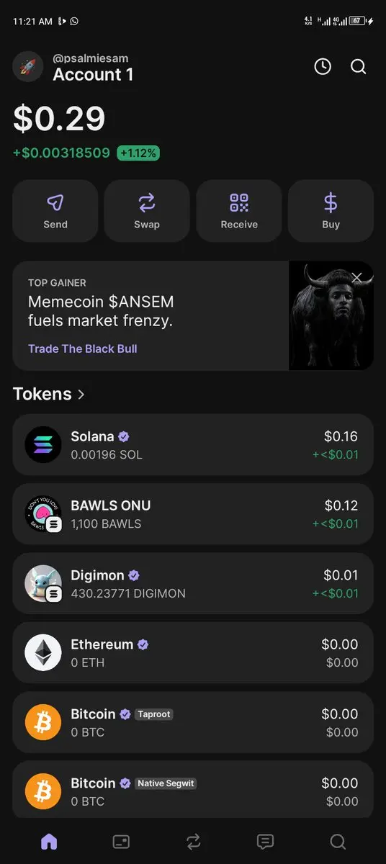The width and height of the screenshot is (386, 864).
Task: Select the Bitcoin Taproot entry
Action: [x=193, y=722]
